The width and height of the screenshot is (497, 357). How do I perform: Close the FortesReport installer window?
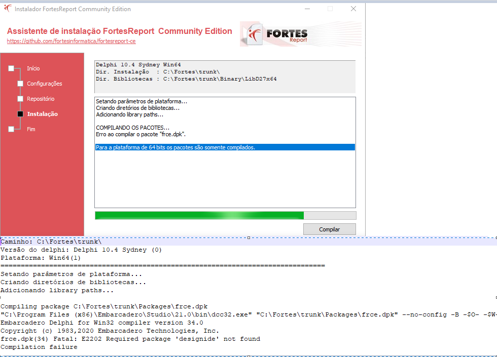point(353,9)
